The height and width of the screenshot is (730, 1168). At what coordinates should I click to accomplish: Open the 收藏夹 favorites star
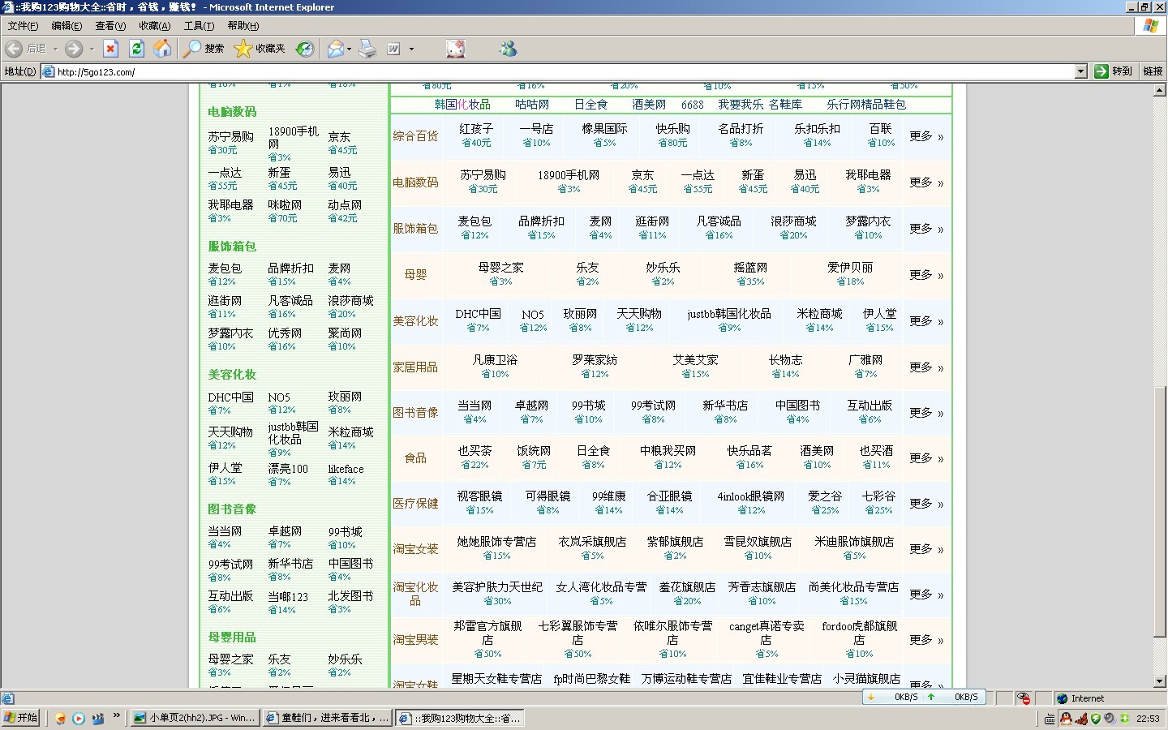[x=260, y=49]
